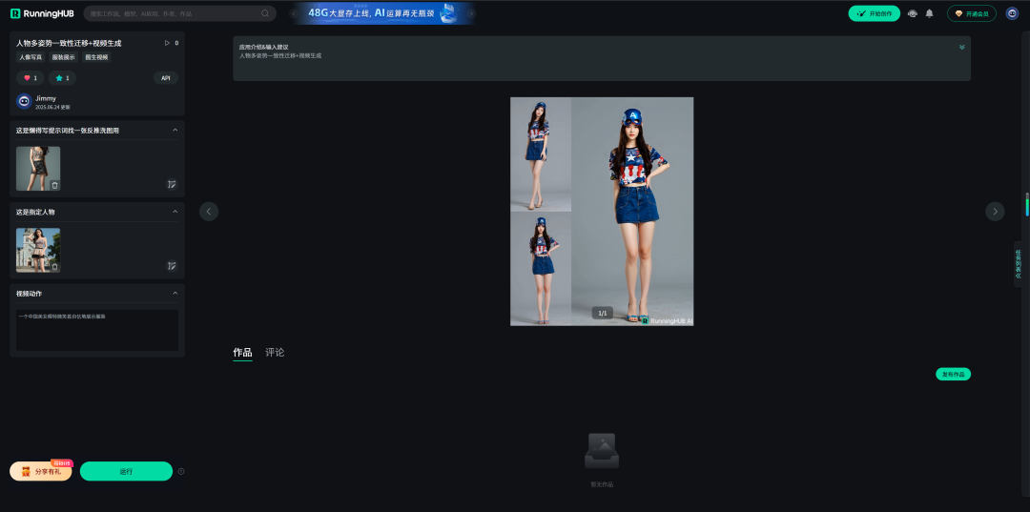Select the 人像写真 tag
Screen dimensions: 1030x512
(x=31, y=57)
